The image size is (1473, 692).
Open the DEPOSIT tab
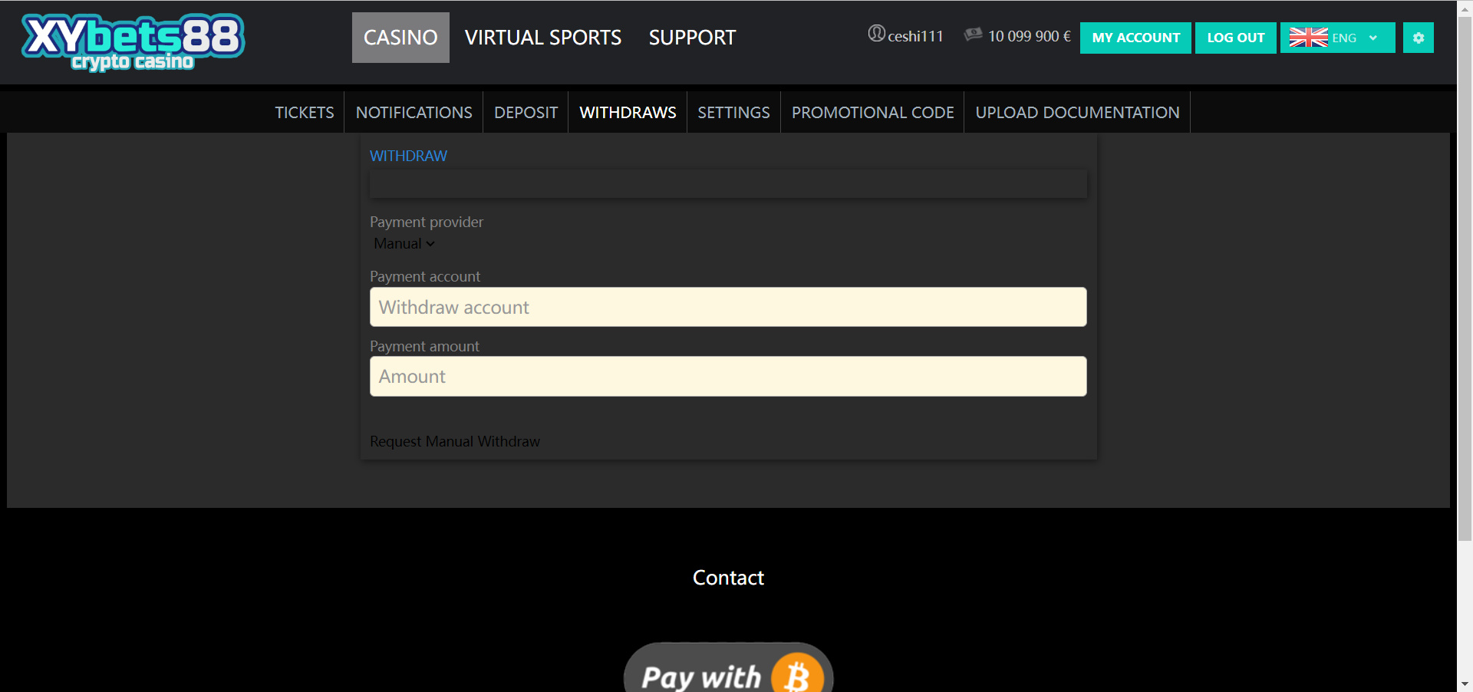pos(526,113)
